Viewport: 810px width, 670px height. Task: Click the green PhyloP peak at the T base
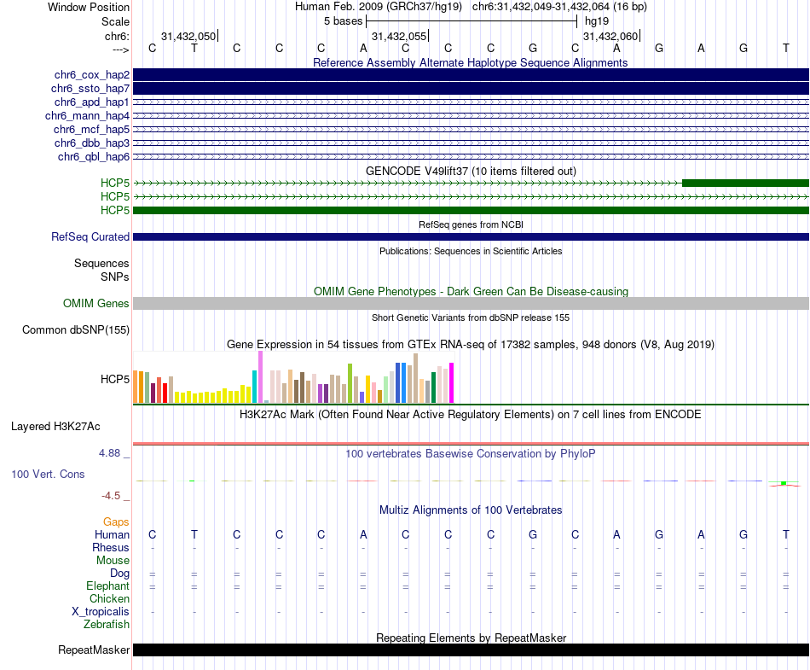(x=784, y=483)
